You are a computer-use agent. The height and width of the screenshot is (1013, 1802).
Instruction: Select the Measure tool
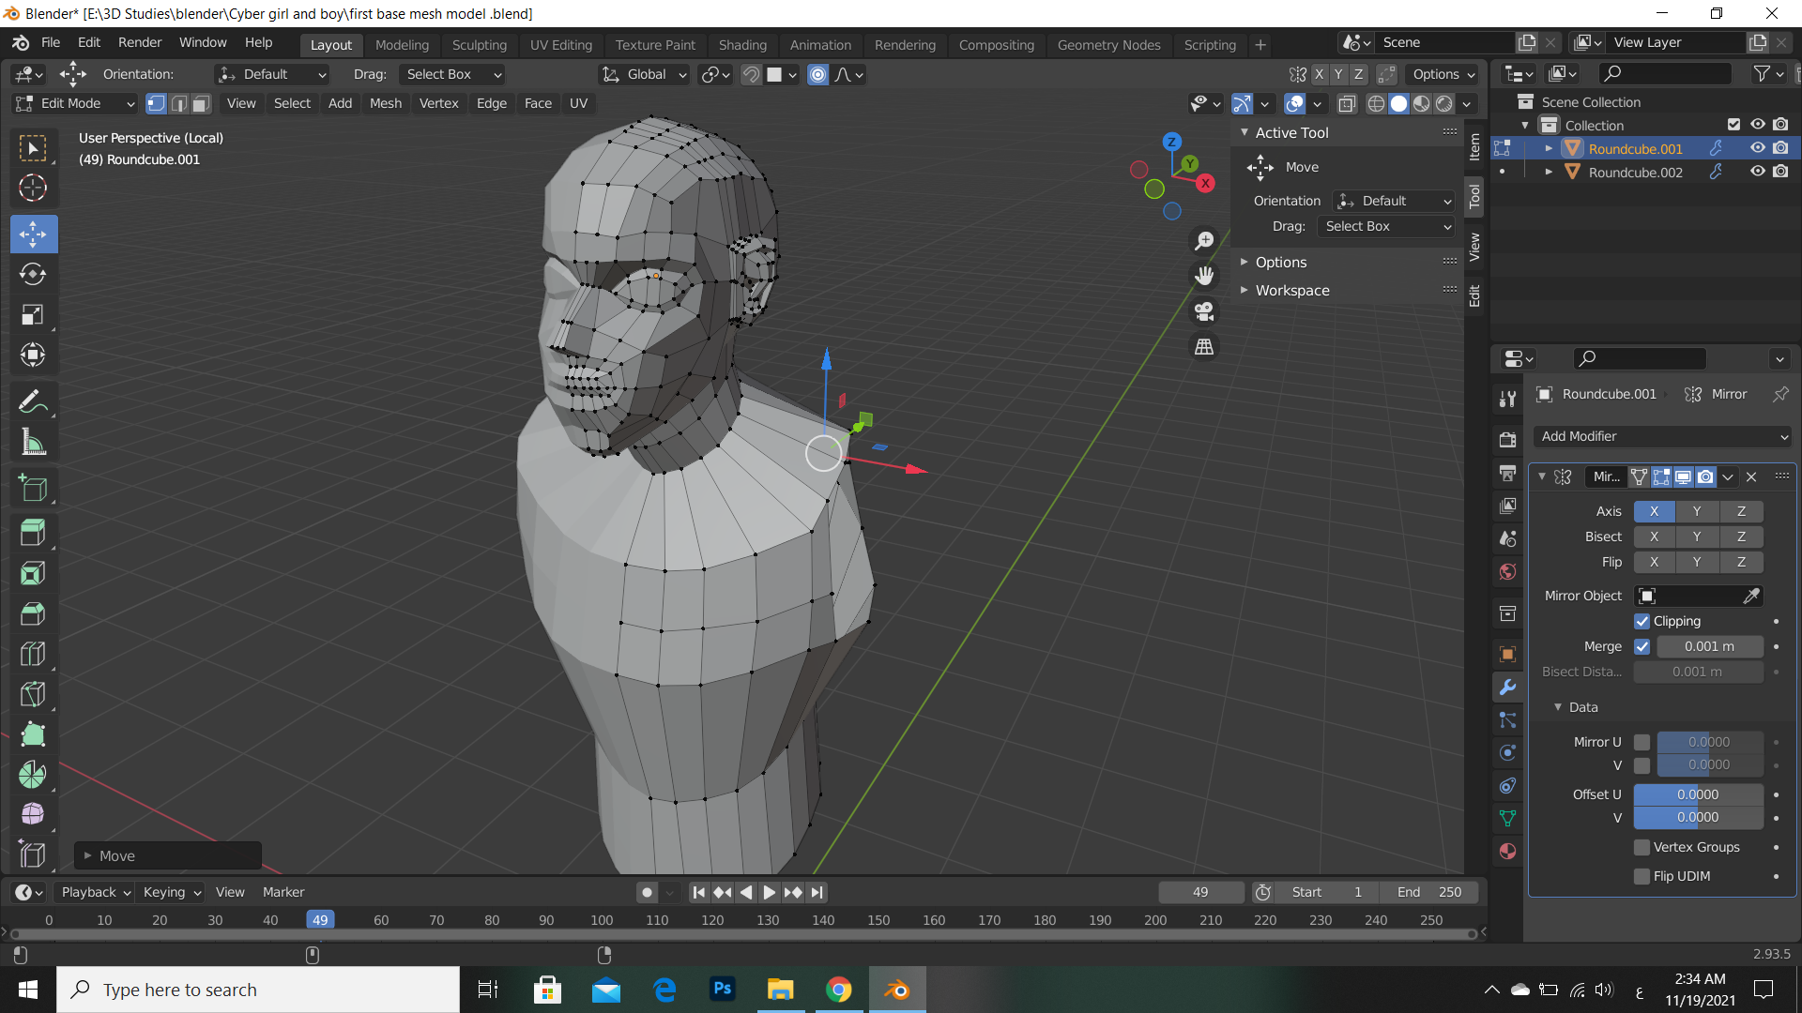click(33, 442)
